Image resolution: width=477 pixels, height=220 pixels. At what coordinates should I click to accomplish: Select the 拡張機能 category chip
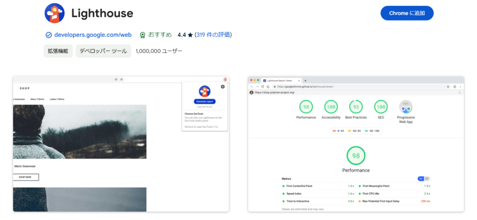pyautogui.click(x=58, y=51)
